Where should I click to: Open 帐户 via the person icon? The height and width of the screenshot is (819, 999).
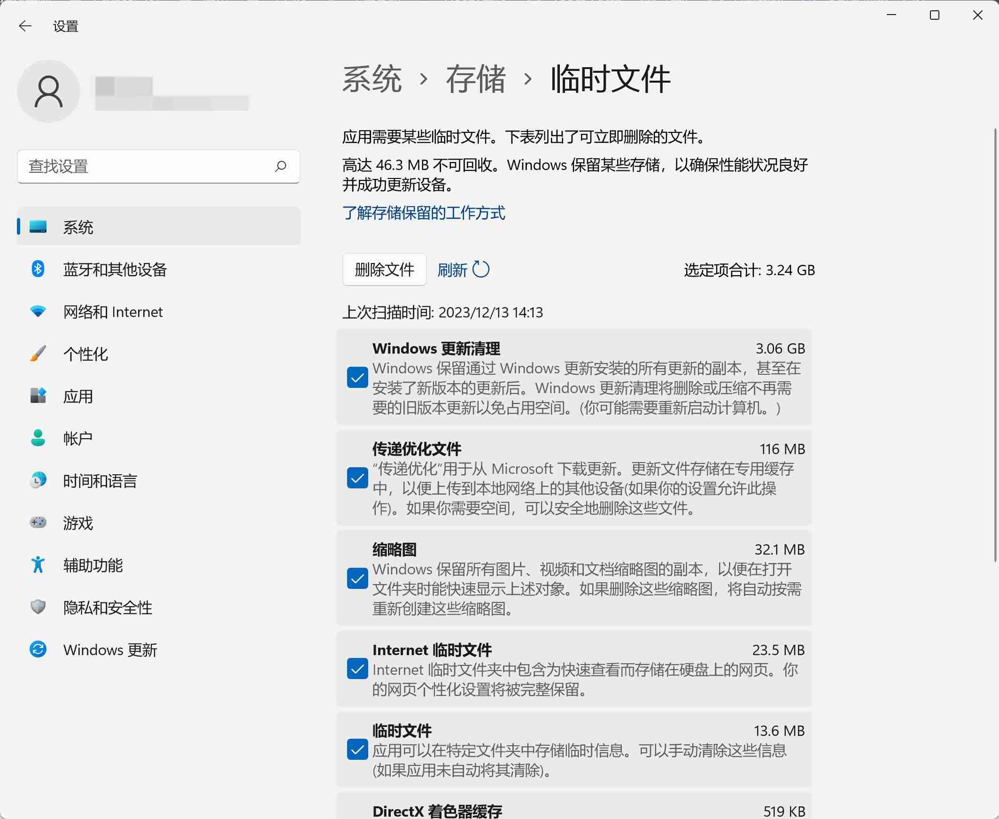(38, 438)
